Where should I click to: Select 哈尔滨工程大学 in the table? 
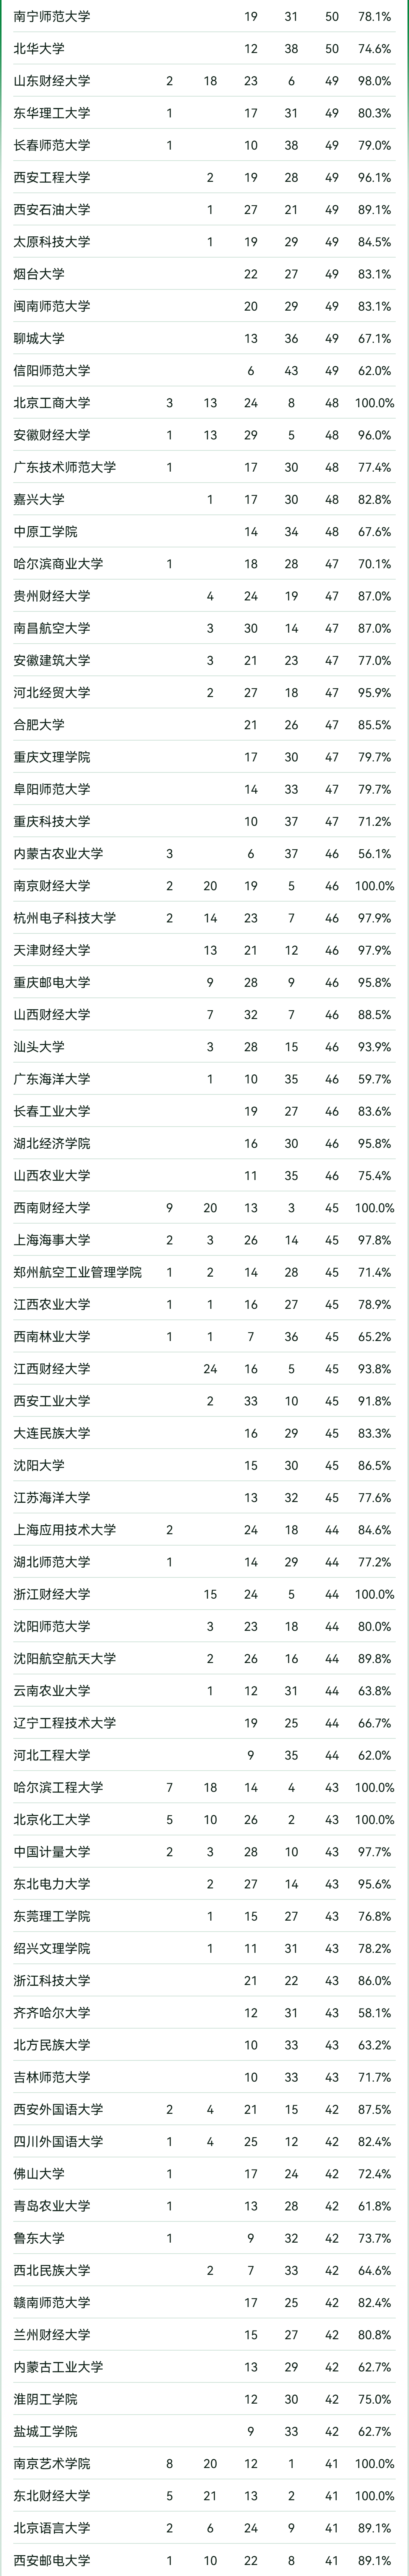[58, 1787]
